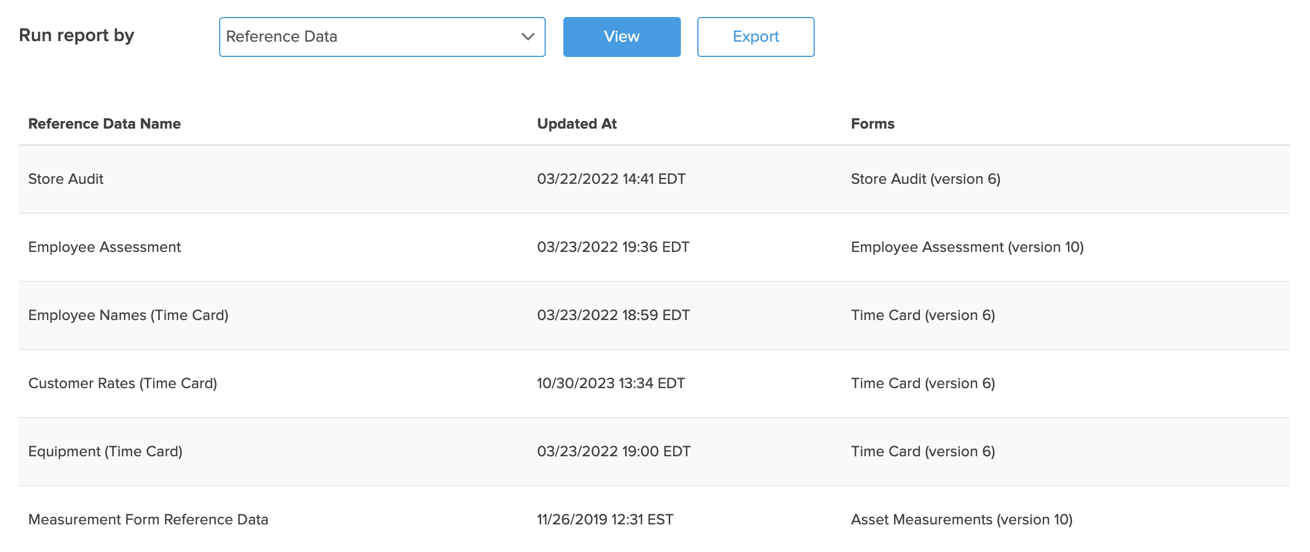Screen dimensions: 1310x552
Task: Select the Store Audit reference data row
Action: pyautogui.click(x=66, y=179)
